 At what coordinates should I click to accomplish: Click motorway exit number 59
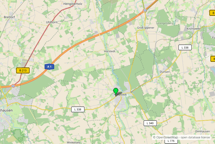coord(145,10)
